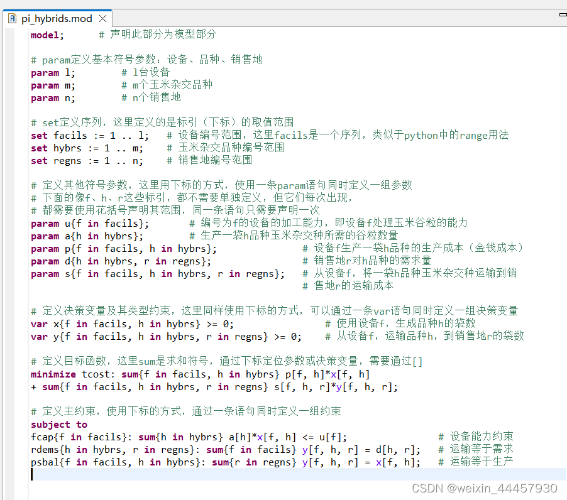Viewport: 567px width, 500px height.
Task: Click the .mod file icon on the editor tab
Action: pos(12,18)
